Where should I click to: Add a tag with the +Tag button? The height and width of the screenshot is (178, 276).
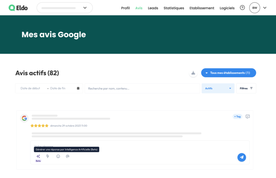pos(237,116)
